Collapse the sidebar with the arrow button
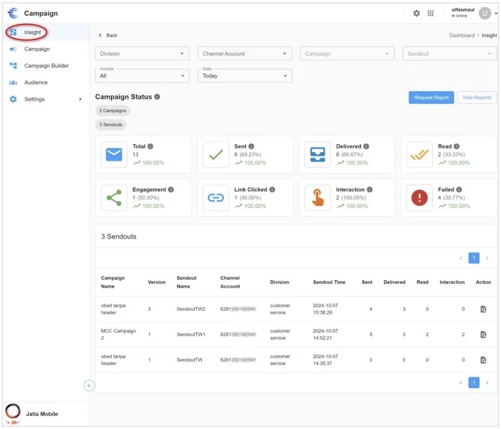 [89, 386]
